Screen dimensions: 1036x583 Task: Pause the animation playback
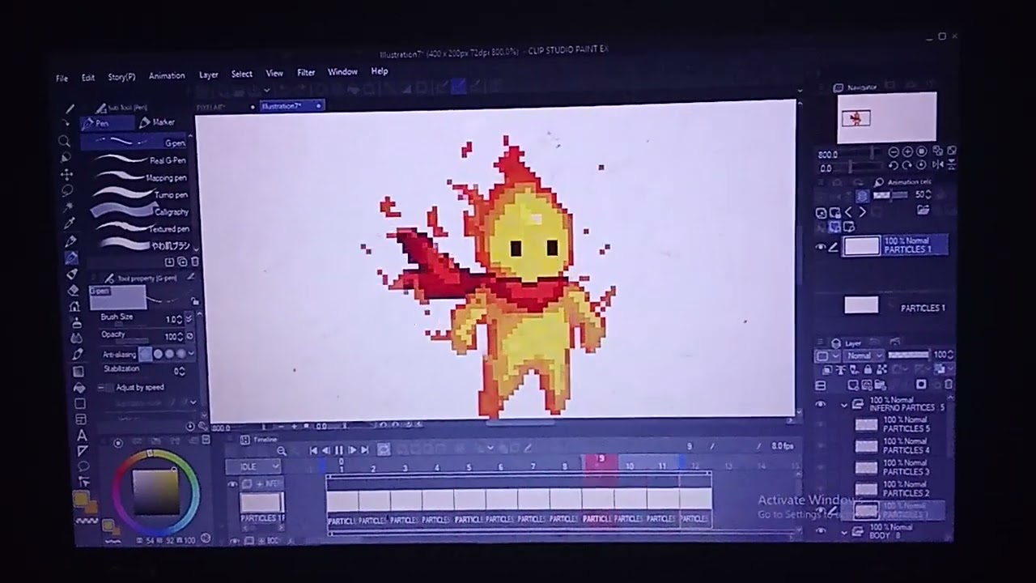(x=338, y=450)
